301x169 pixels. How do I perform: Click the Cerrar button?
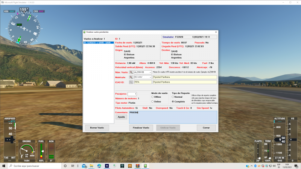click(x=206, y=128)
